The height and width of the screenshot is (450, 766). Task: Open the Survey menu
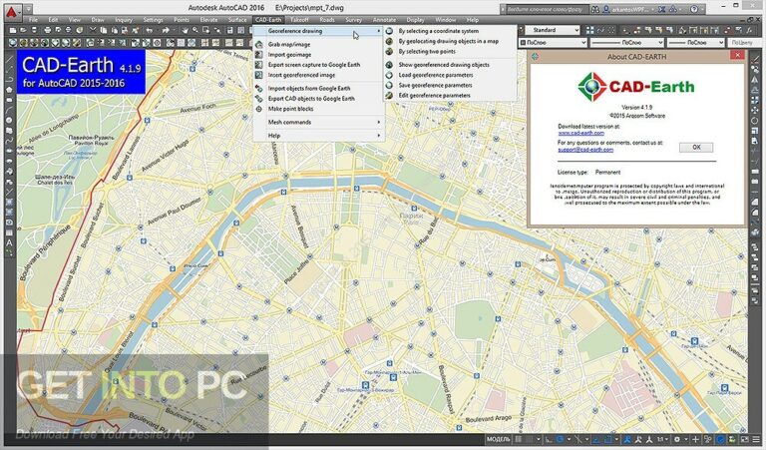point(354,20)
